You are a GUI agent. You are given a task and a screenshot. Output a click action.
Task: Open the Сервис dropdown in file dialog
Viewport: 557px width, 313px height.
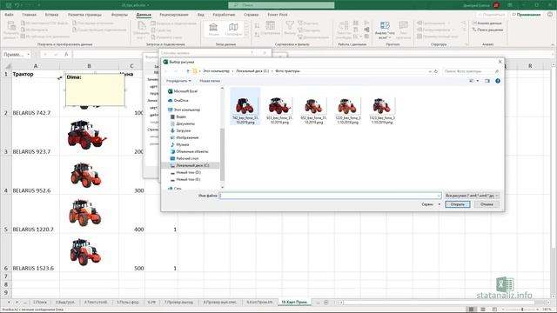(431, 204)
